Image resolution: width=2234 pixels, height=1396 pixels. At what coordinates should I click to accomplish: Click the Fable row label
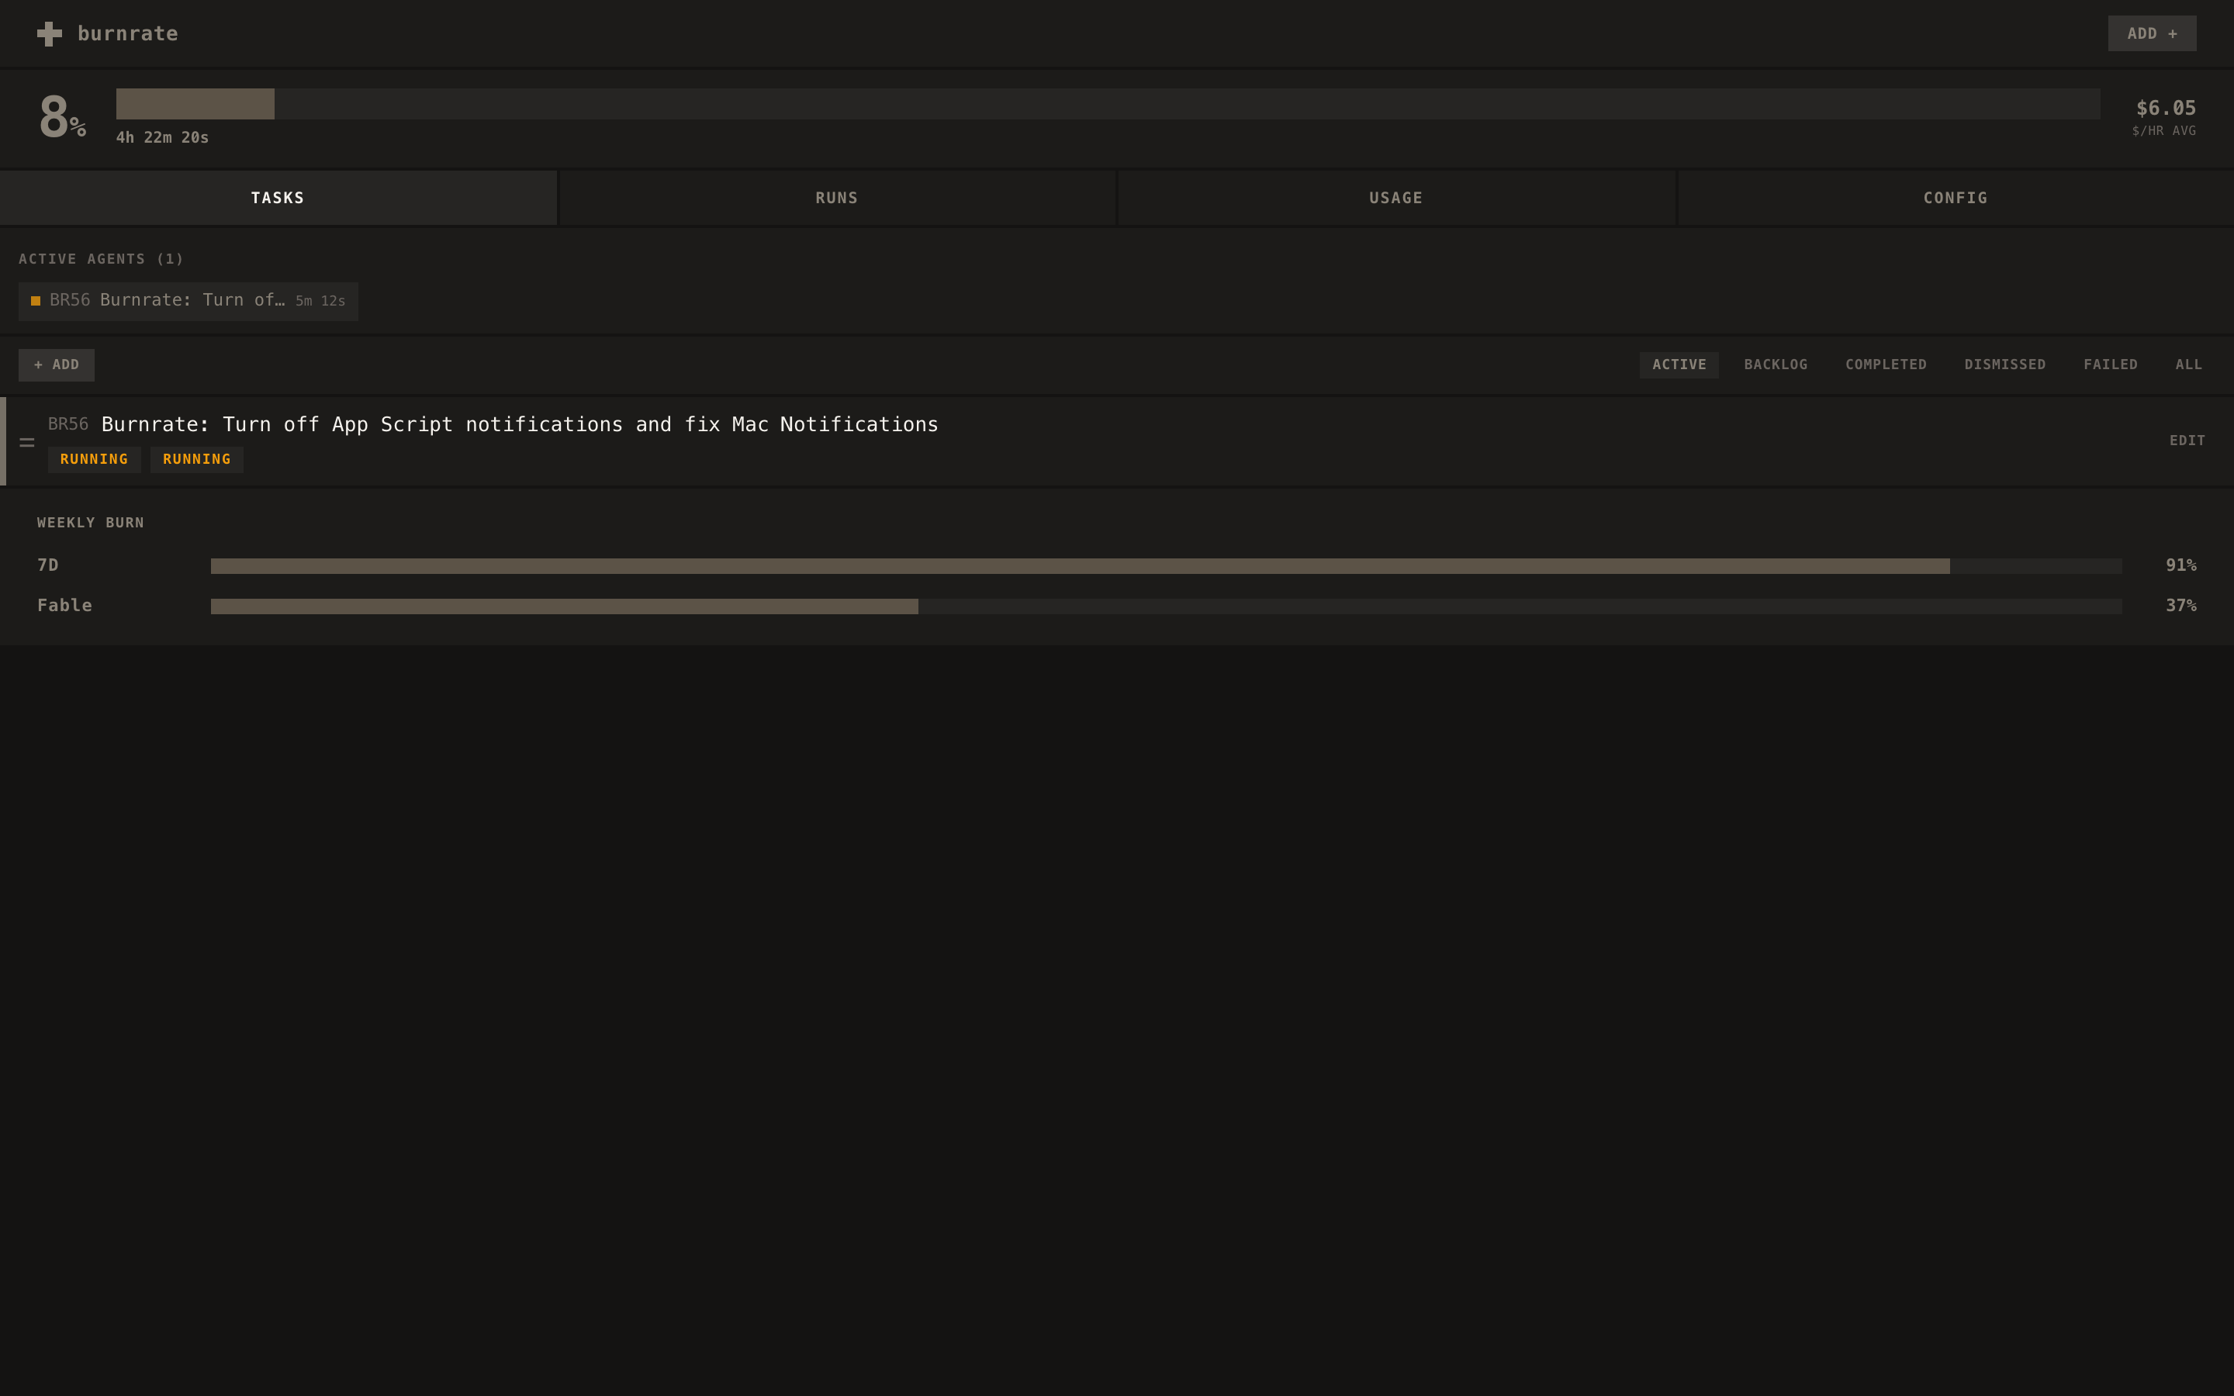64,606
